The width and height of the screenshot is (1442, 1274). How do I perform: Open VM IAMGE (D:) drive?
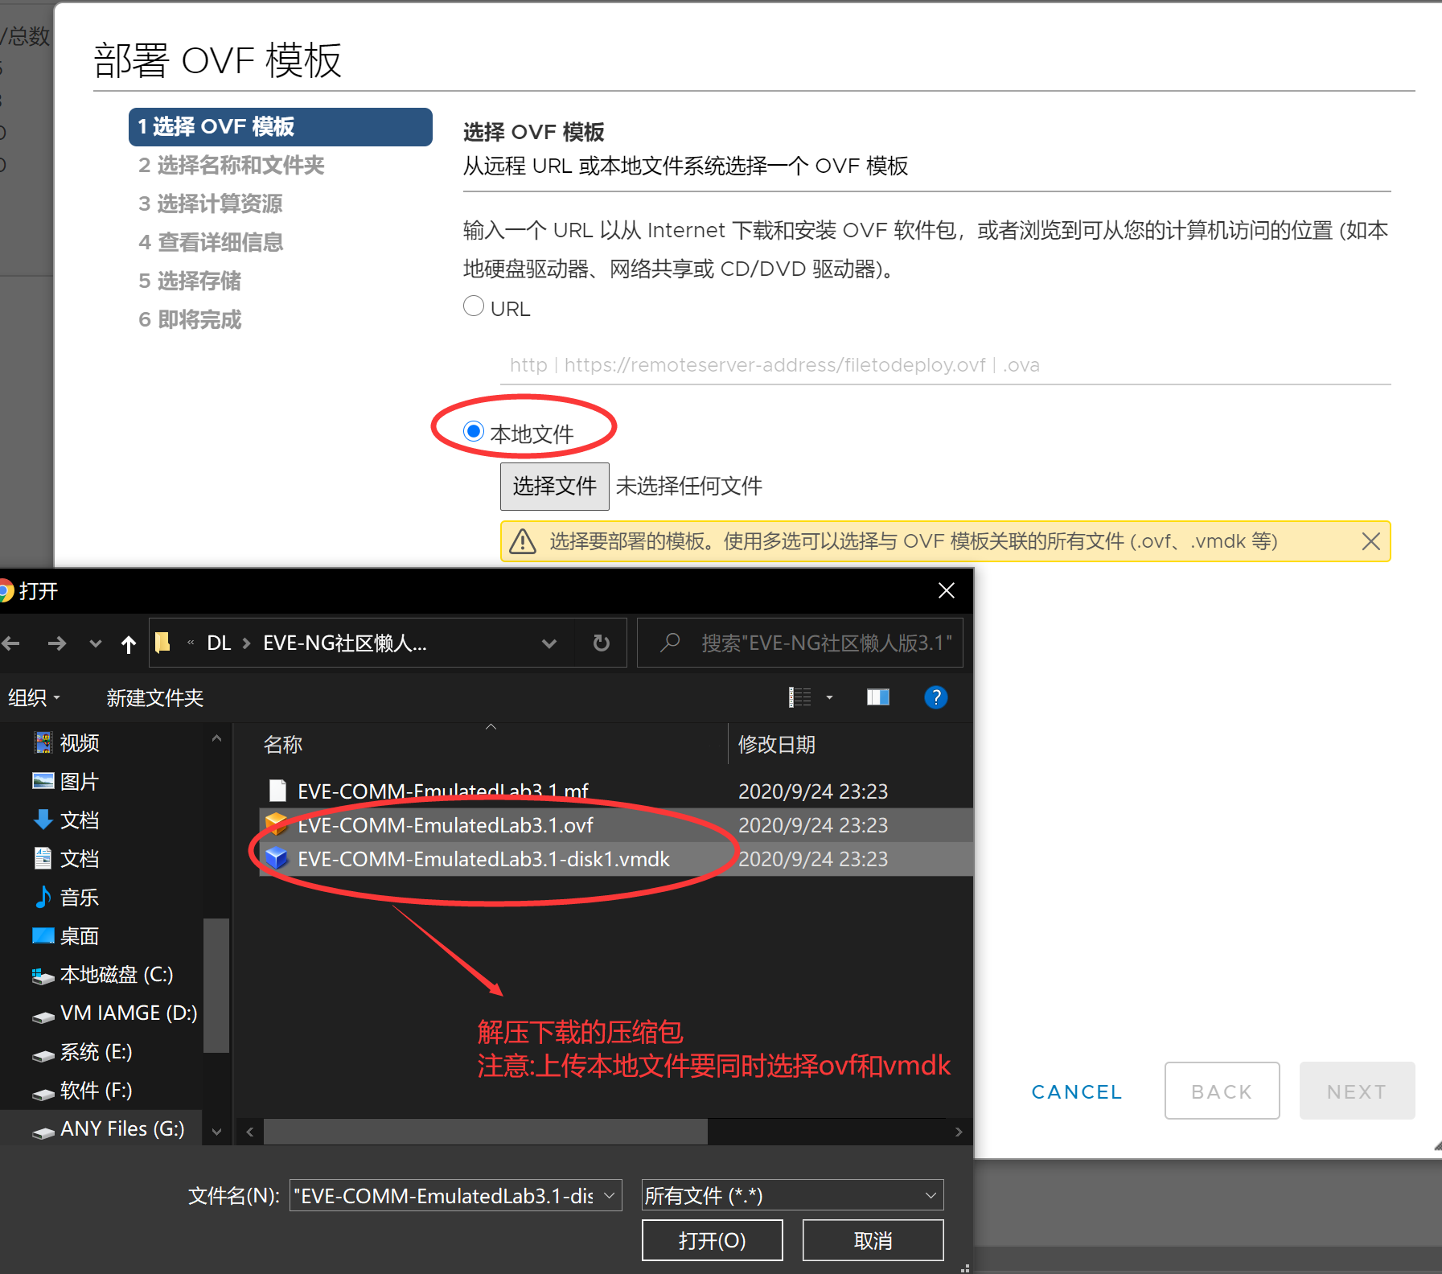click(x=114, y=1013)
